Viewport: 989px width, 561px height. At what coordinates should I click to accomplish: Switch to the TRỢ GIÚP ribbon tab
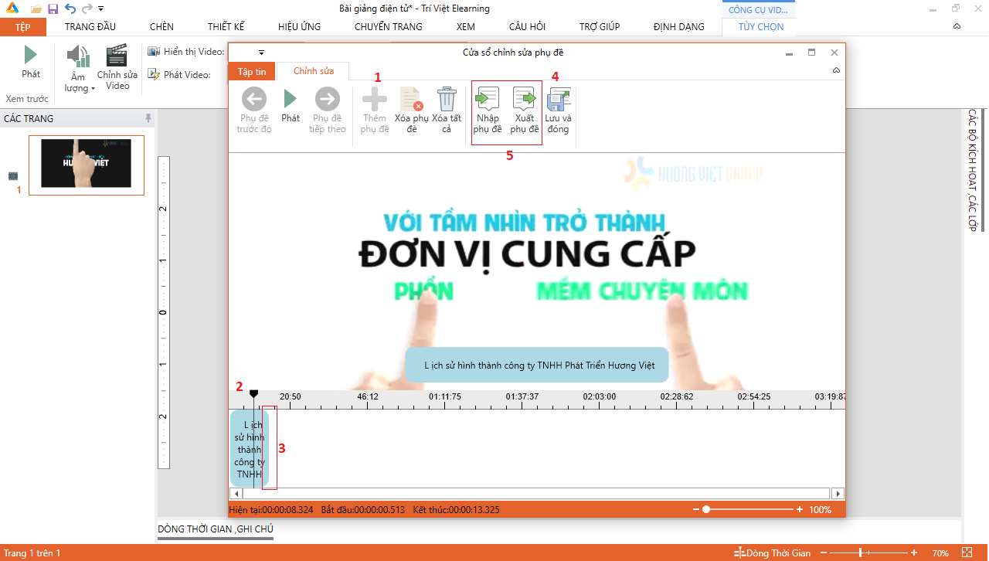tap(600, 26)
